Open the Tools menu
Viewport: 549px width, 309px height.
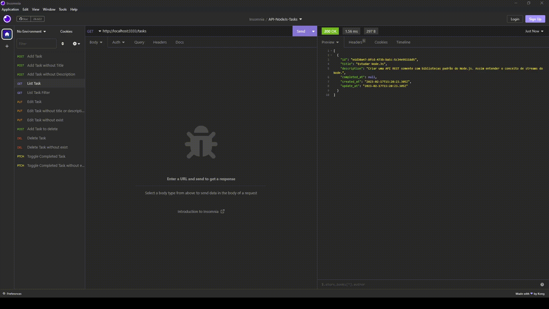tap(63, 9)
